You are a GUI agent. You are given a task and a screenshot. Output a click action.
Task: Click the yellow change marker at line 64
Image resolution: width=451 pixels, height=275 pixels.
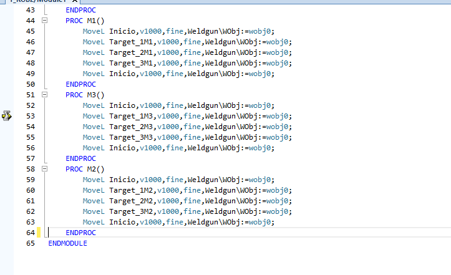39,233
